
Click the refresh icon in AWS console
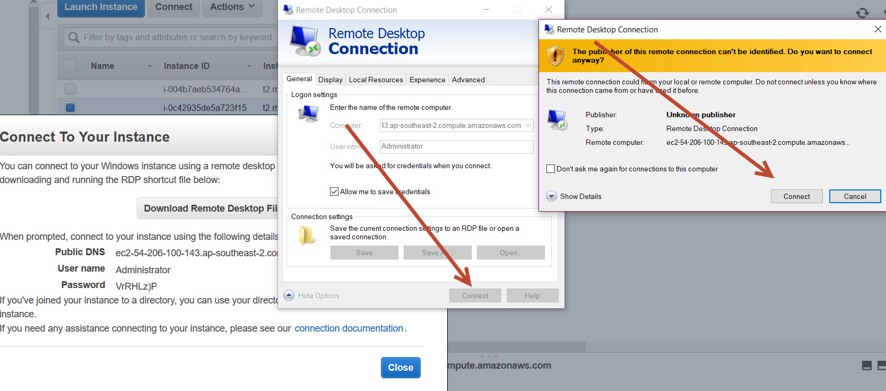(x=863, y=13)
